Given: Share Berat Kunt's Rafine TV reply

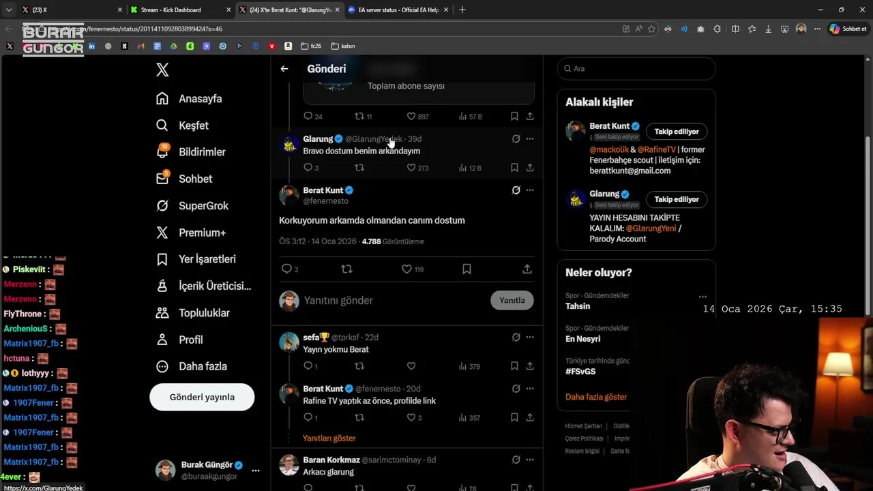Looking at the screenshot, I should pos(530,417).
